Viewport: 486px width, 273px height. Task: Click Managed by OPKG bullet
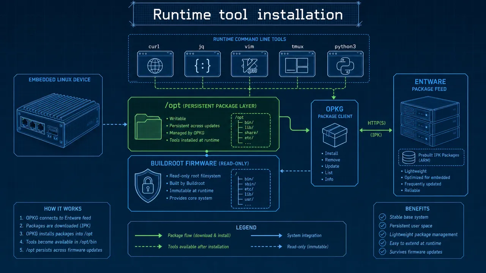(x=186, y=133)
